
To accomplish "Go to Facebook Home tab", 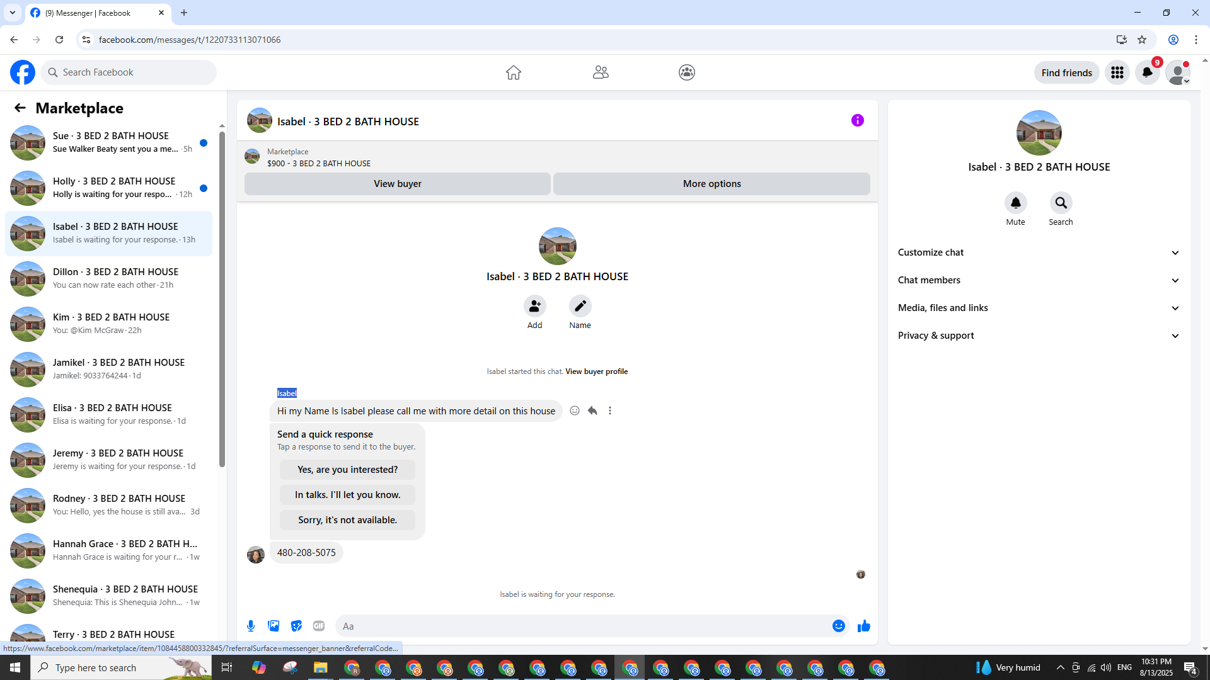I will (513, 72).
